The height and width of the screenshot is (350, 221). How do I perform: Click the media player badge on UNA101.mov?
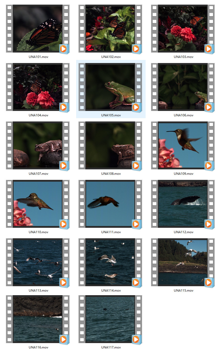[x=64, y=49]
